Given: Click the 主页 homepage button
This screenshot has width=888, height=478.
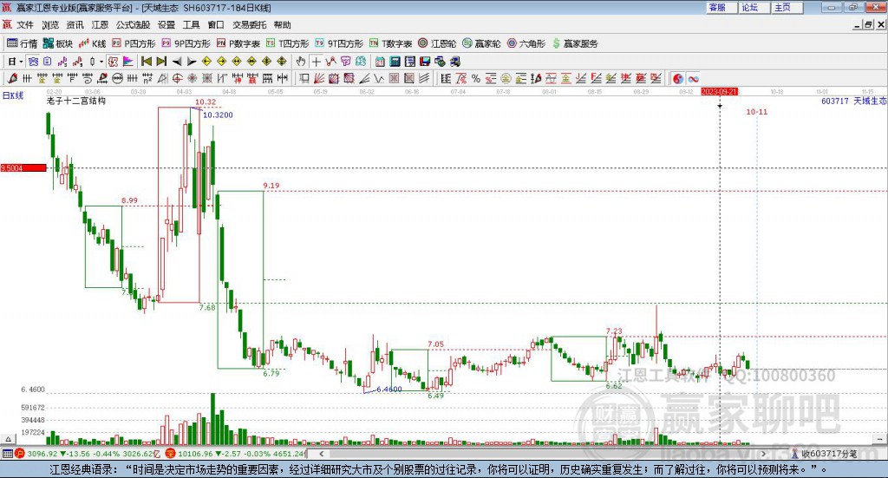Looking at the screenshot, I should (x=787, y=7).
